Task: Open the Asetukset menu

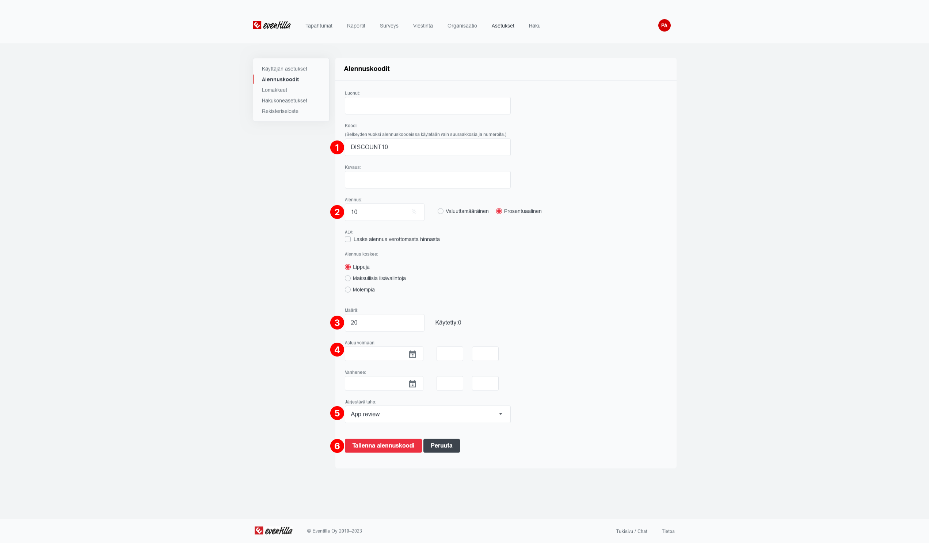Action: 502,26
